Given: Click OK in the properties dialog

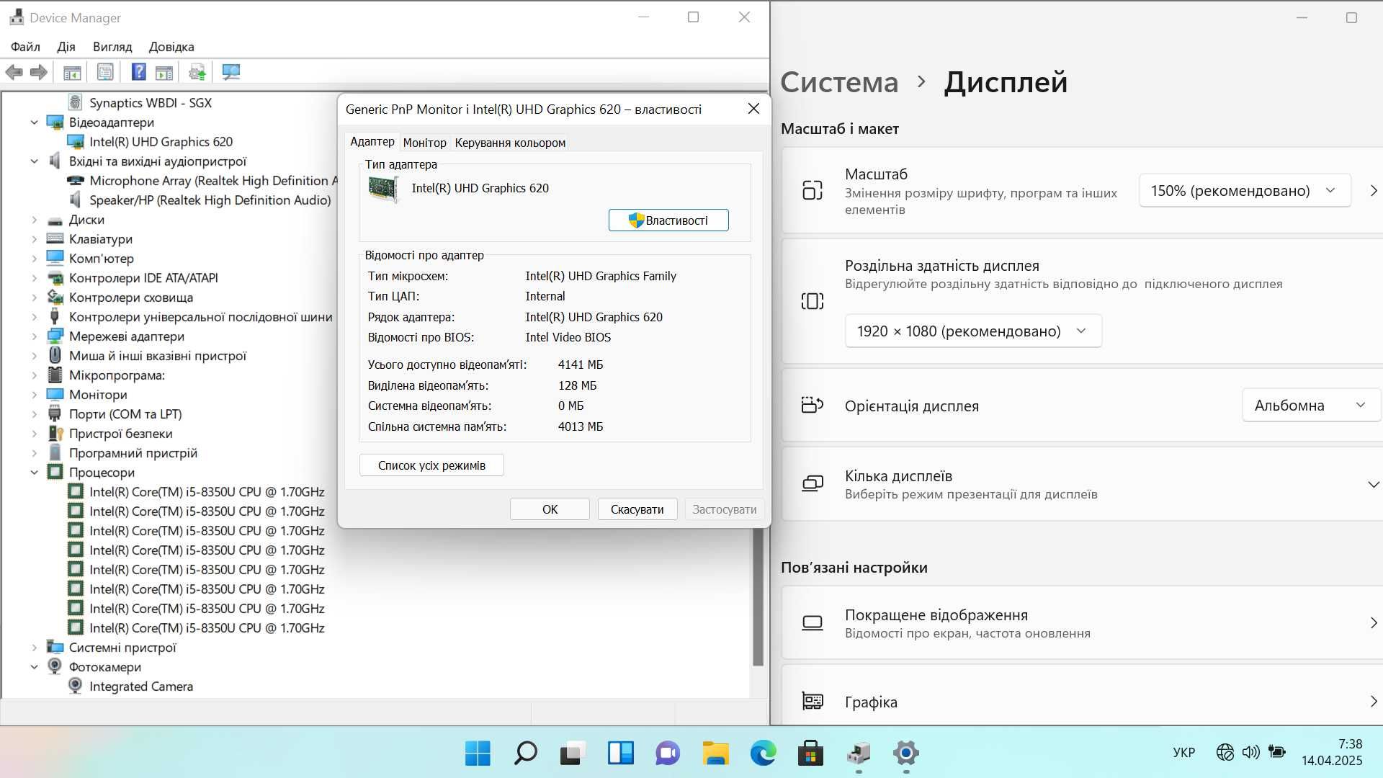Looking at the screenshot, I should point(550,509).
